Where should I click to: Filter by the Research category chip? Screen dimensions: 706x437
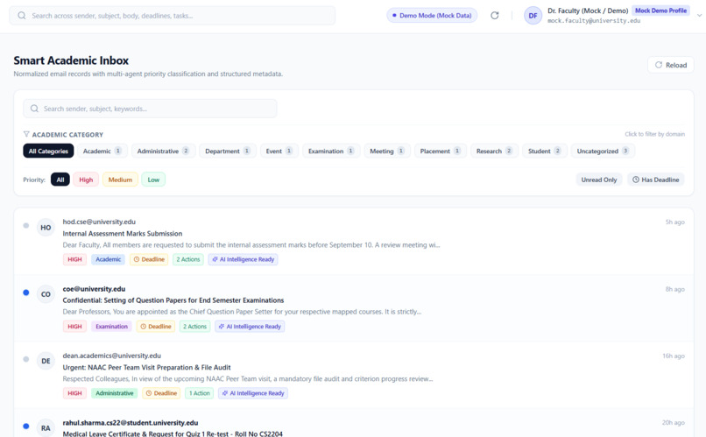(x=494, y=151)
